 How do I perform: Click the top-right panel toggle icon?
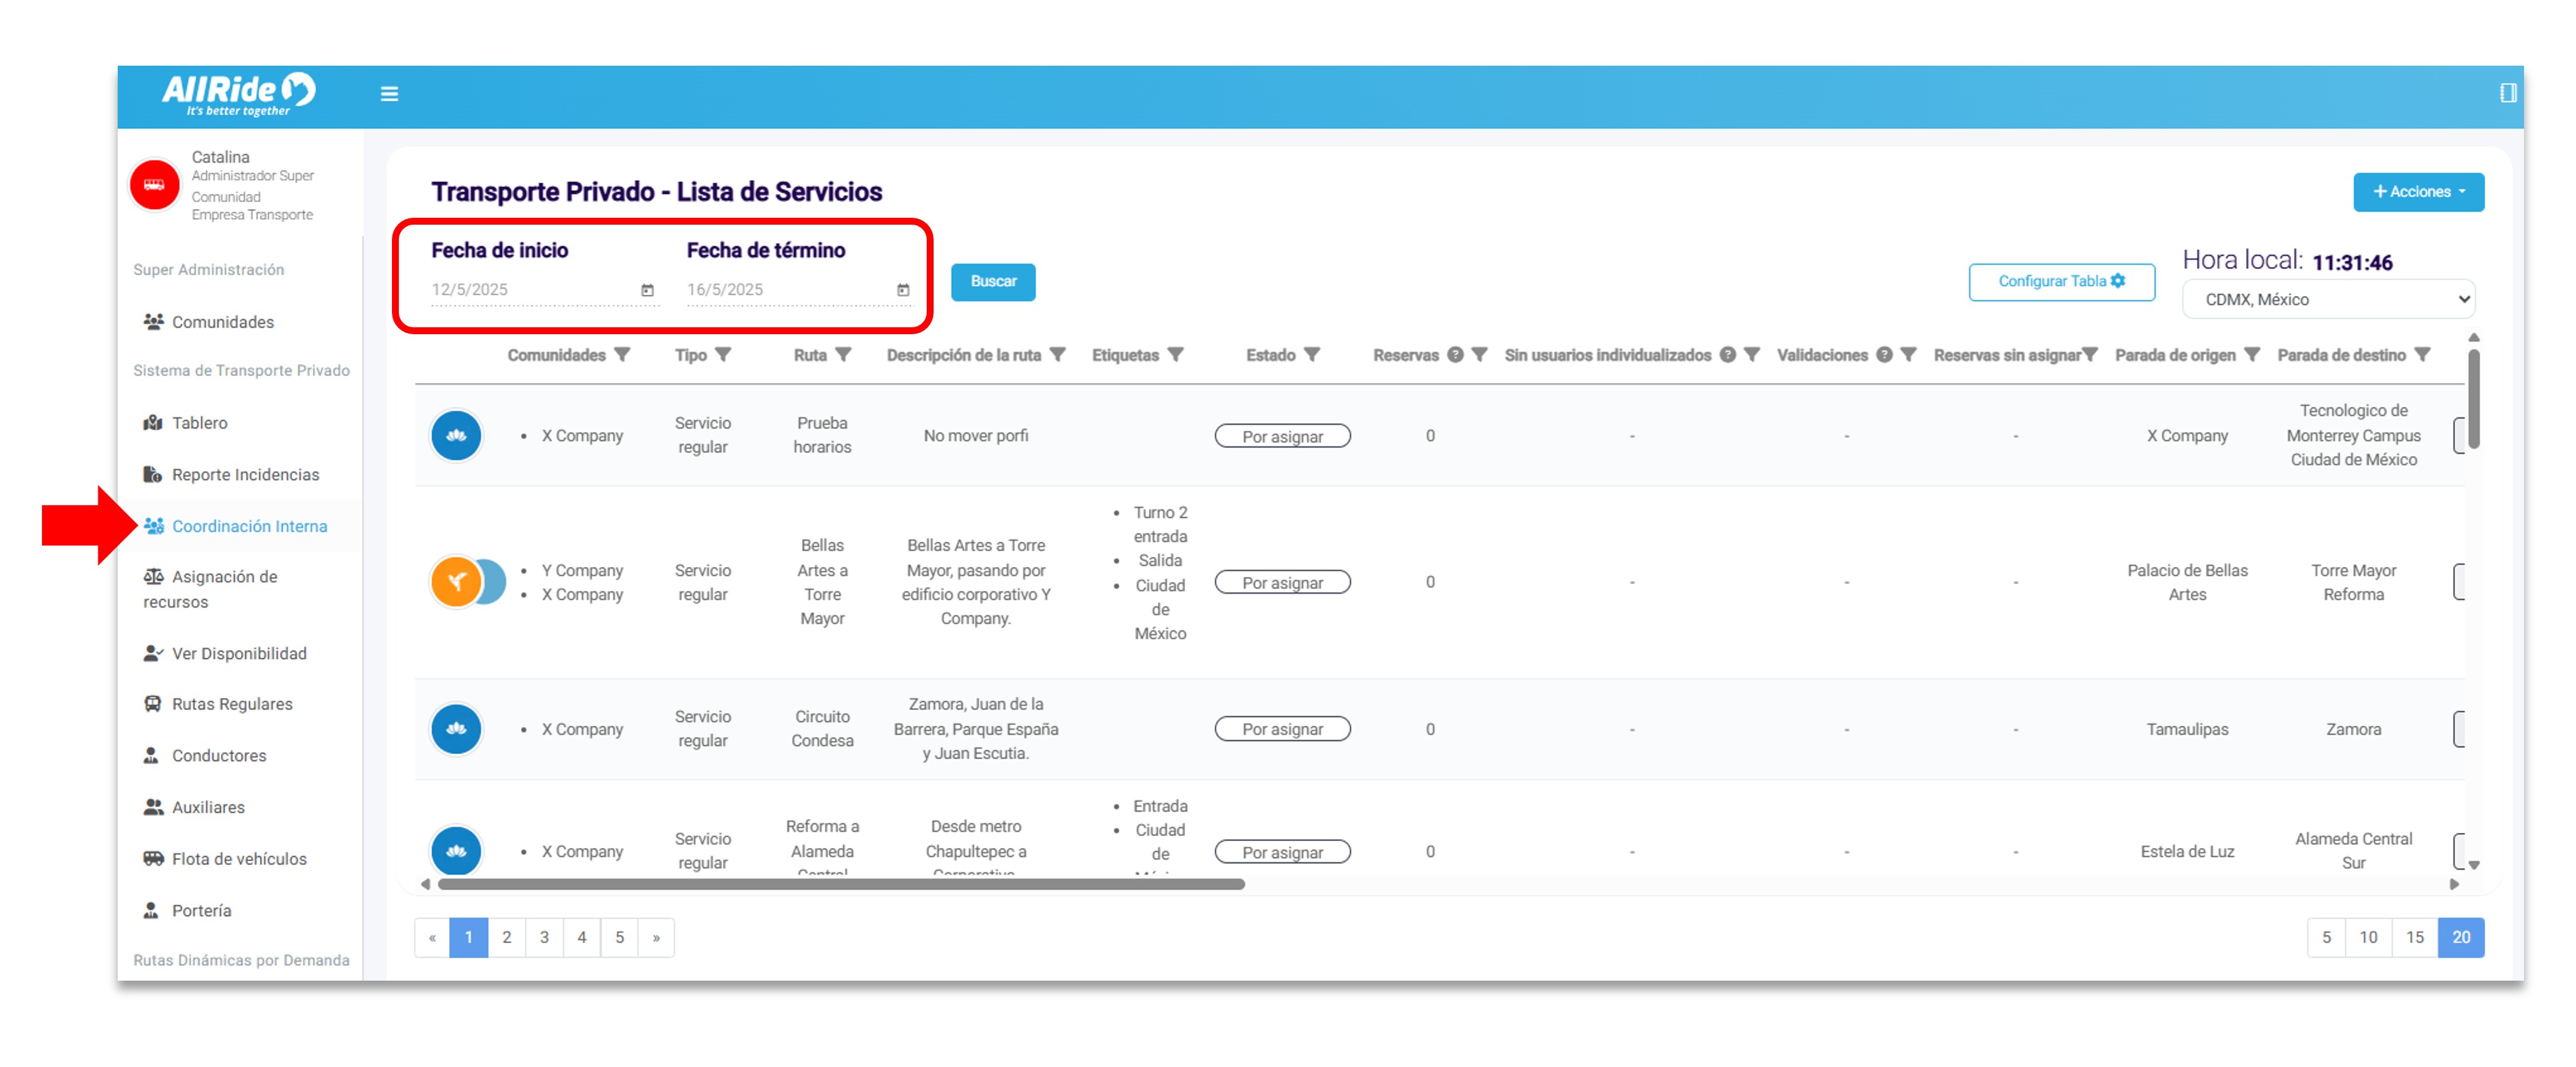coord(2507,93)
